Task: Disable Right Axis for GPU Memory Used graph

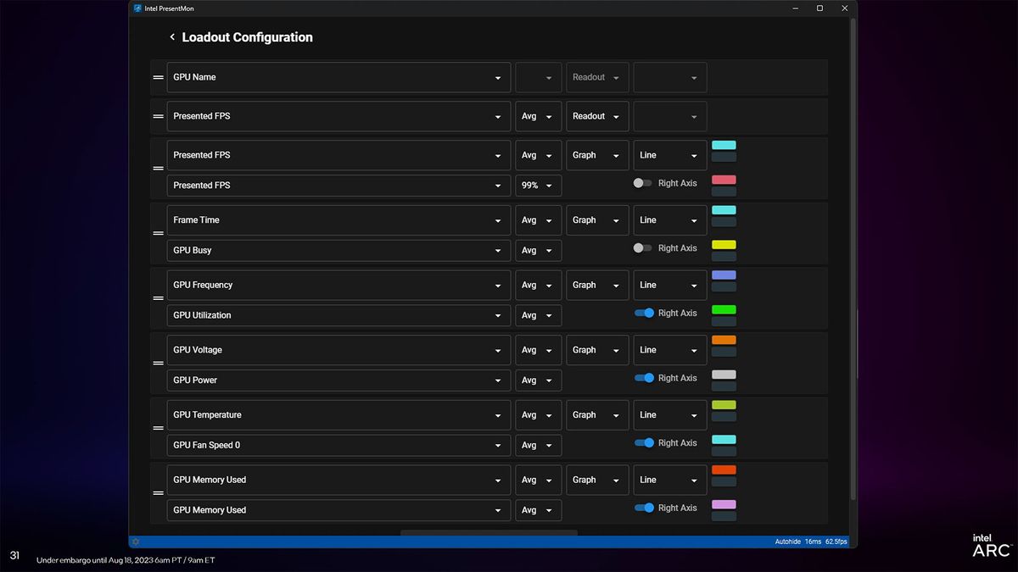Action: click(645, 508)
